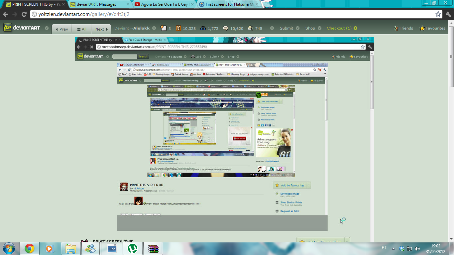Open the deviations icon showing 10,328
This screenshot has height=255, width=454.
click(185, 28)
